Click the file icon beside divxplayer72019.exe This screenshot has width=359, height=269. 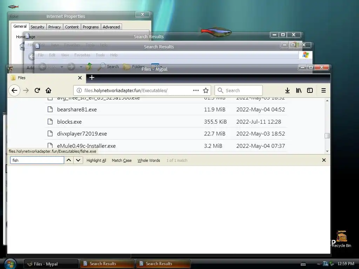point(50,133)
